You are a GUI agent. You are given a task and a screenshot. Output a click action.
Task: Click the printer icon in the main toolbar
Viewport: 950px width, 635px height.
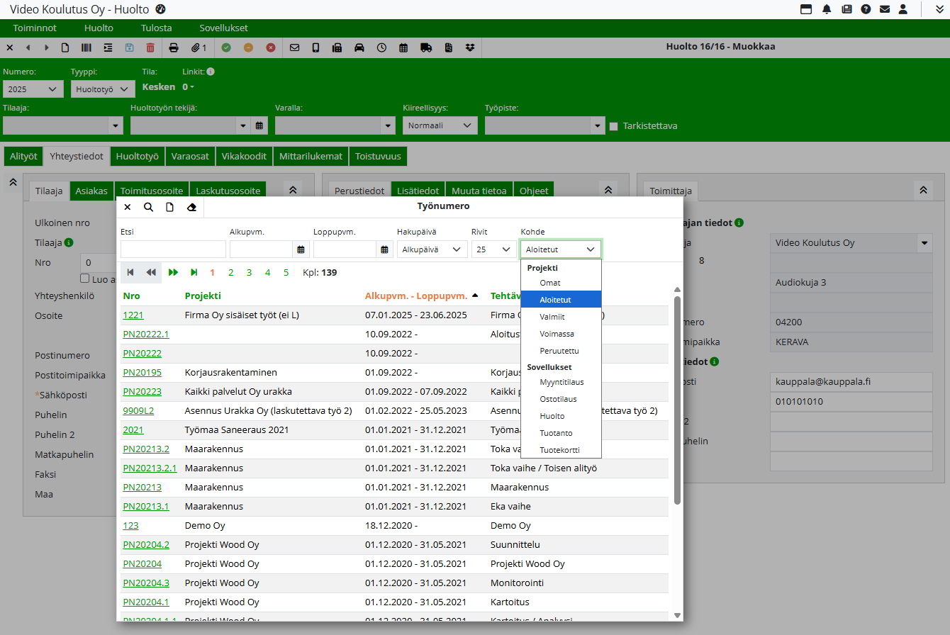coord(174,47)
